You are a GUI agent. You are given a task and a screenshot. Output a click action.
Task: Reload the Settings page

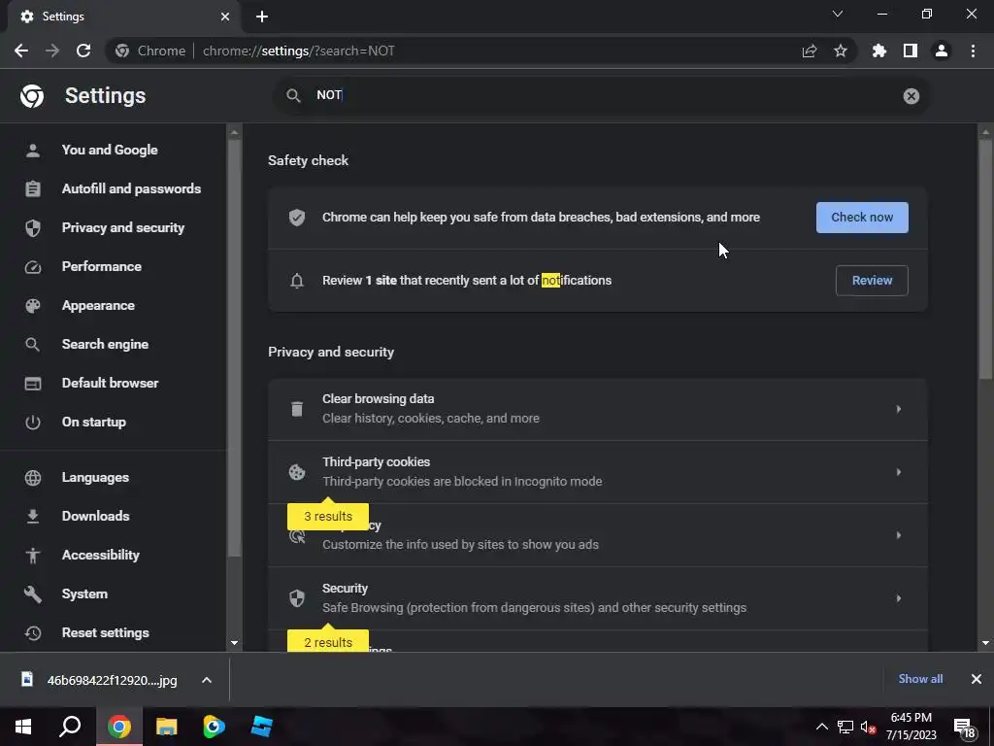click(83, 51)
